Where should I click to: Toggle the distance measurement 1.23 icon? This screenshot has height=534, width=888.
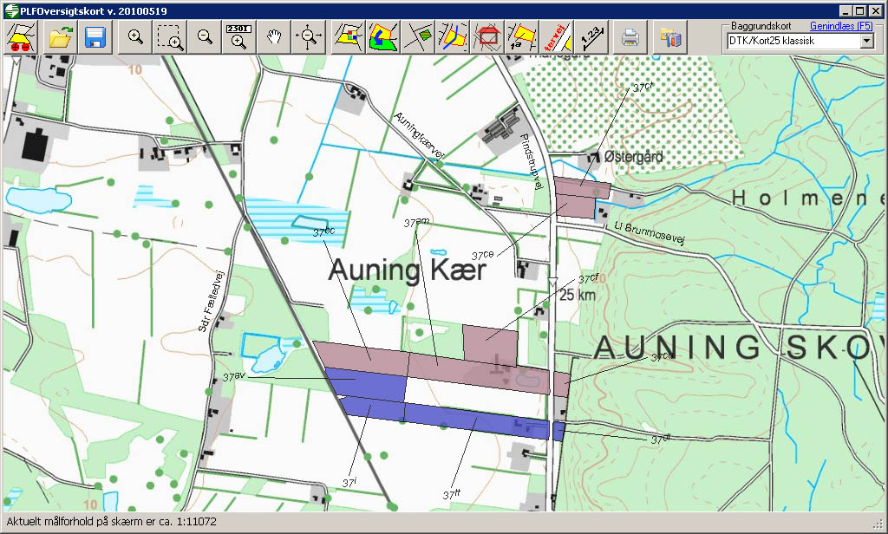click(x=591, y=37)
